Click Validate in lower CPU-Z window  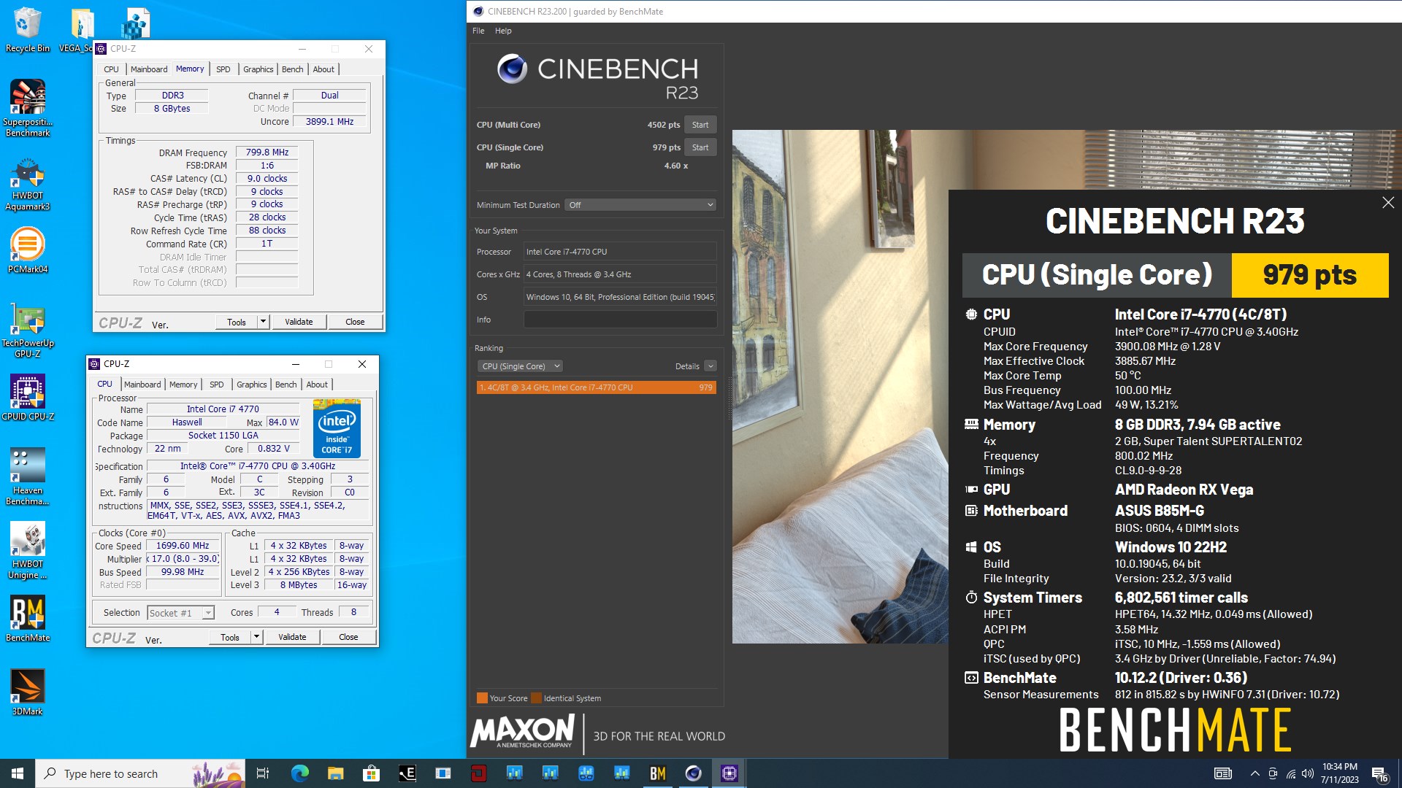292,637
